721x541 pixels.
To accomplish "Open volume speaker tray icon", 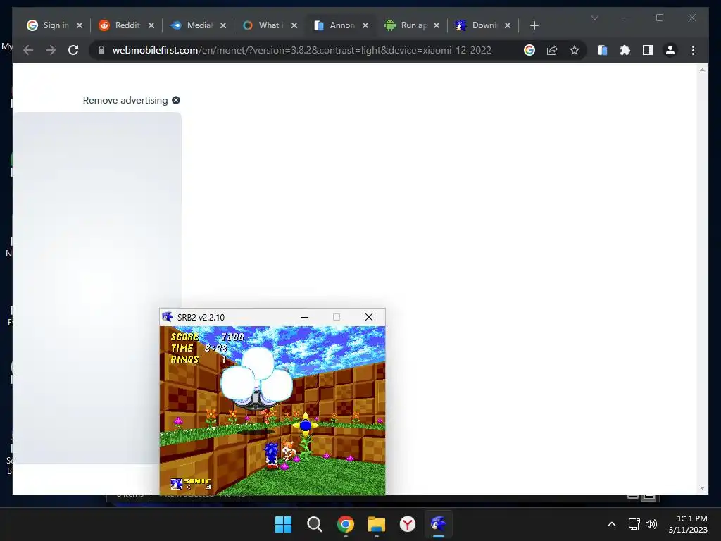I will 651,524.
